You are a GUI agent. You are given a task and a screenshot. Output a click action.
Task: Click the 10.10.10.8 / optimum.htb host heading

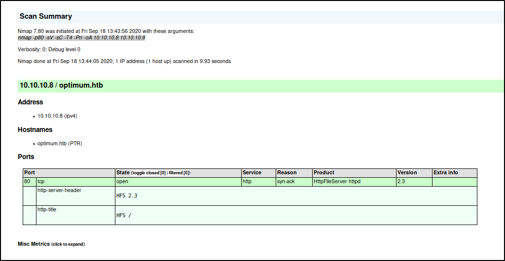(62, 86)
